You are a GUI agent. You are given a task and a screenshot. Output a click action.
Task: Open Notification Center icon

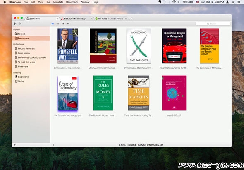pyautogui.click(x=238, y=2)
